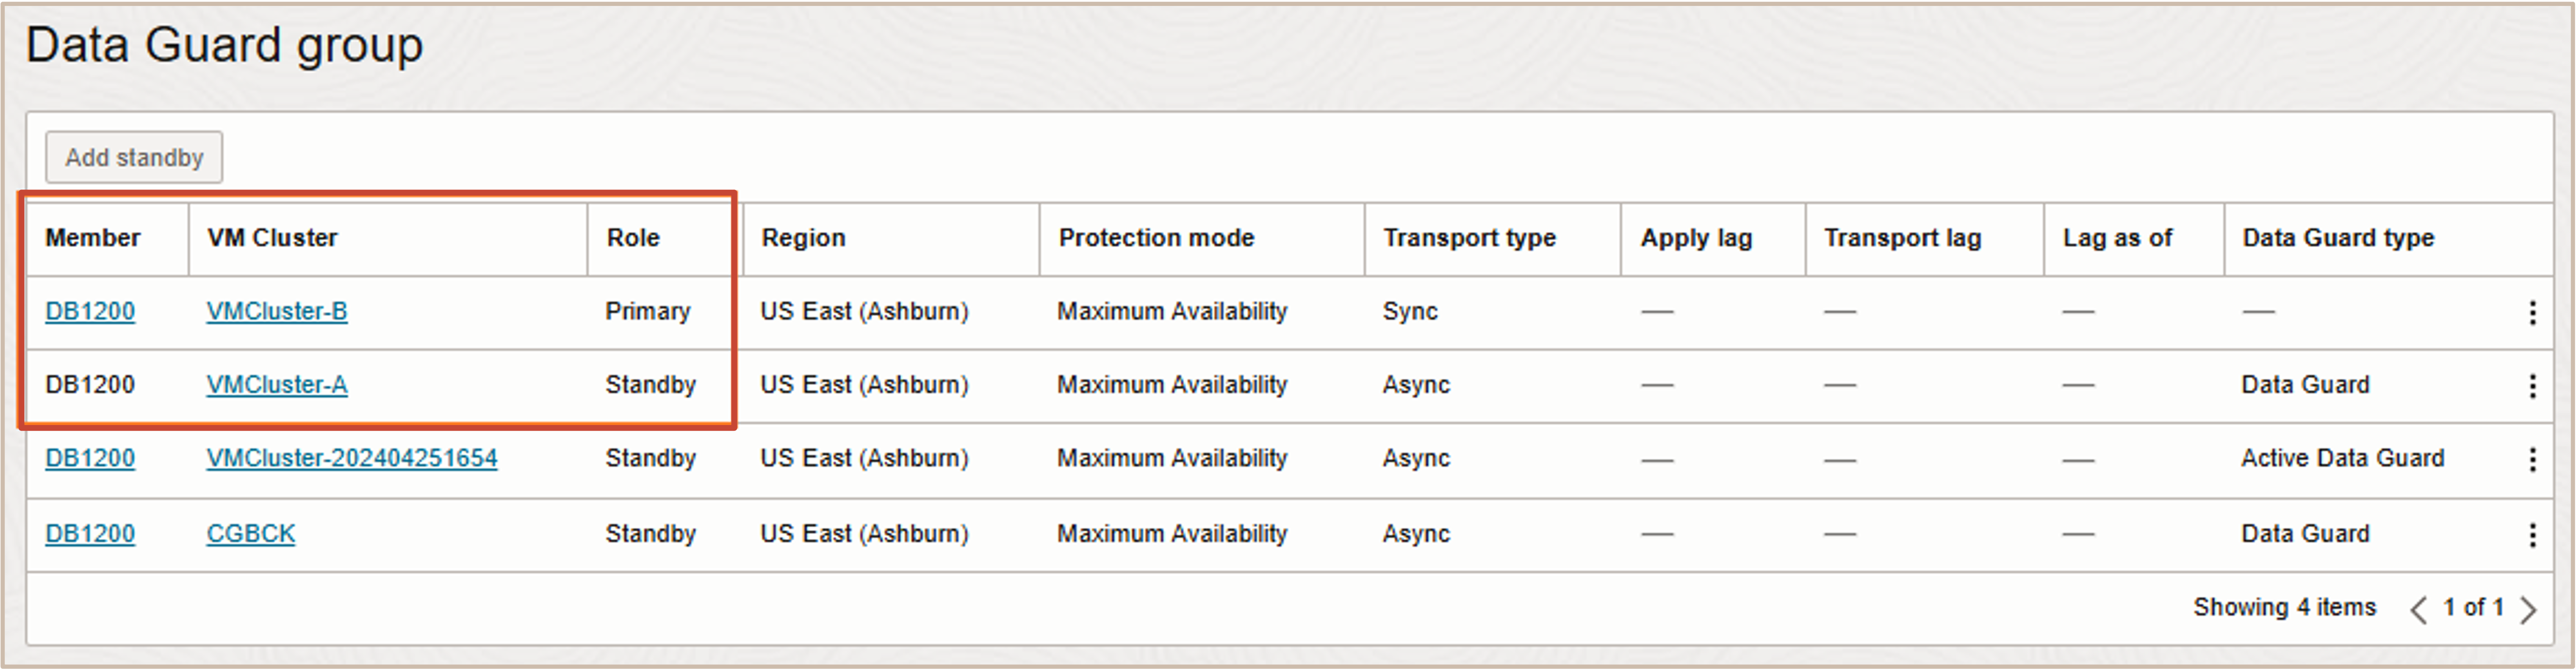Open actions menu for VMCluster-A standby row
The width and height of the screenshot is (2576, 669).
[2532, 385]
